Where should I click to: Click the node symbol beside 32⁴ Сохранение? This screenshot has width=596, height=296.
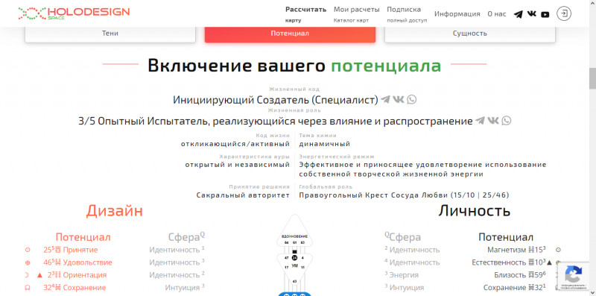click(x=28, y=288)
